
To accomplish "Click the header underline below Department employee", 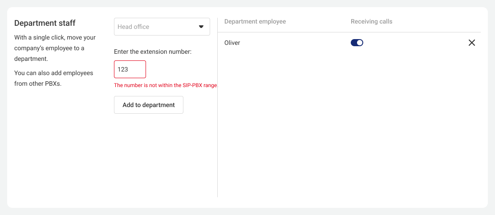I will (x=349, y=32).
